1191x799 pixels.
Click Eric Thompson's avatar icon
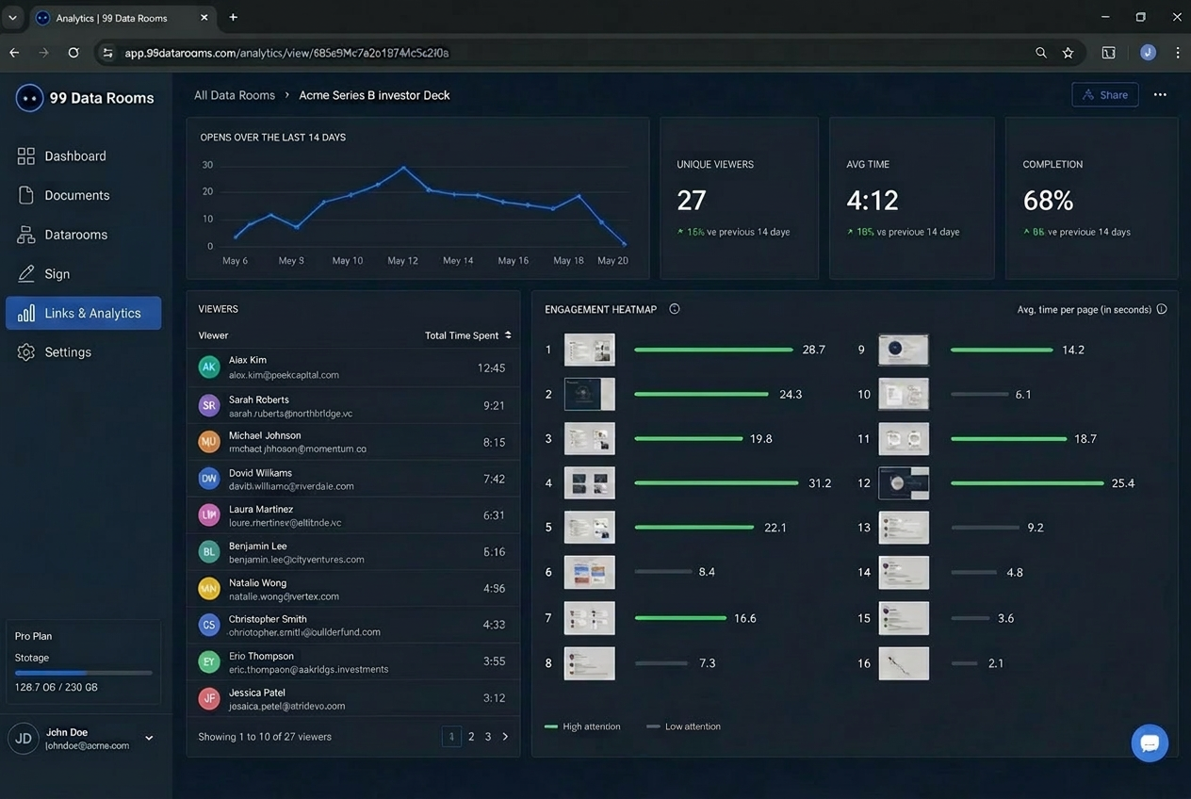click(209, 662)
